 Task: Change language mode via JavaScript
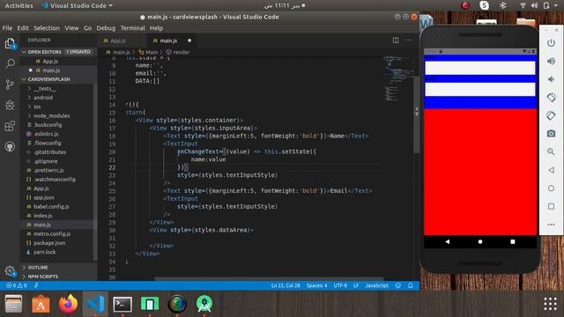click(376, 285)
